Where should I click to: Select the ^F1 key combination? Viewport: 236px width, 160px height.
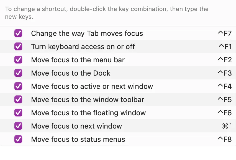(x=225, y=47)
